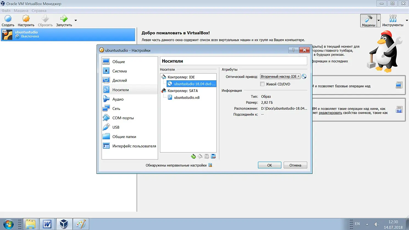Viewport: 409px width, 230px height.
Task: Select the Носители section in the sidebar
Action: 130,90
